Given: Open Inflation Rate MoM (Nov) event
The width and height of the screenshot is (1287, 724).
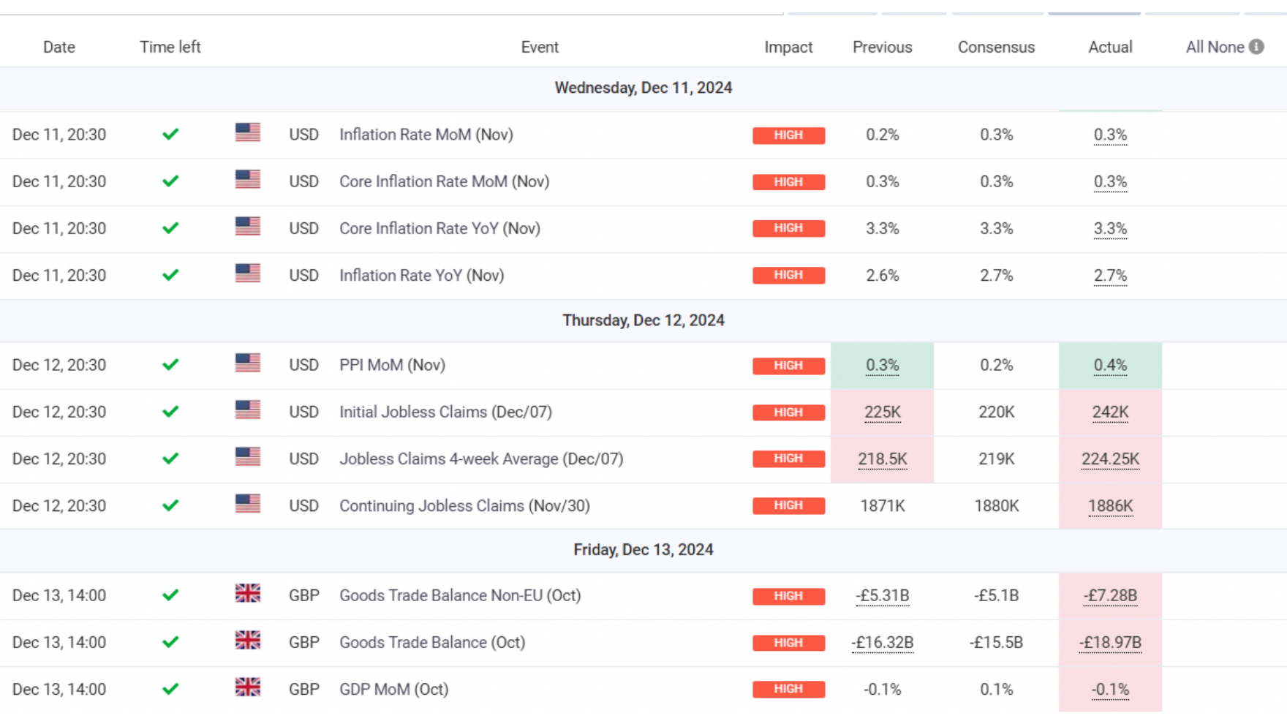Looking at the screenshot, I should click(x=426, y=135).
